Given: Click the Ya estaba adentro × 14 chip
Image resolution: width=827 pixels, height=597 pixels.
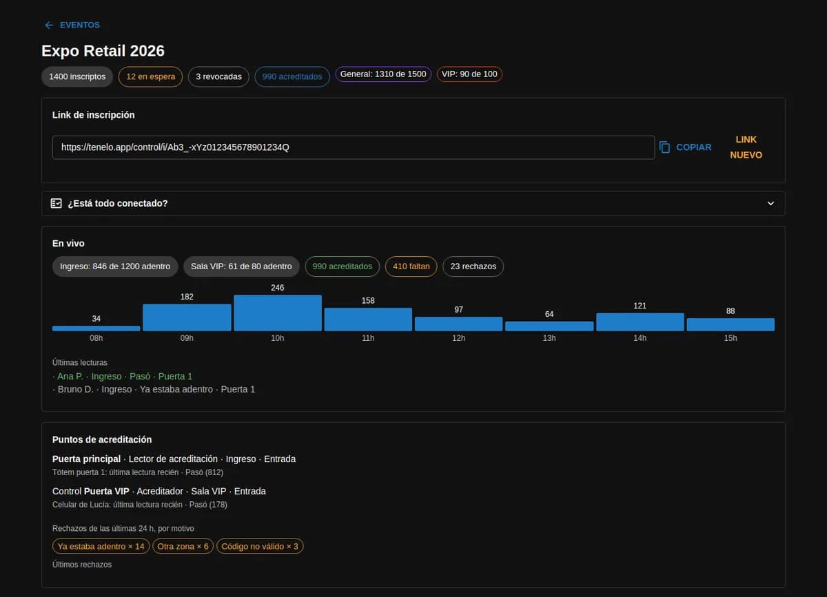Looking at the screenshot, I should click(x=101, y=547).
